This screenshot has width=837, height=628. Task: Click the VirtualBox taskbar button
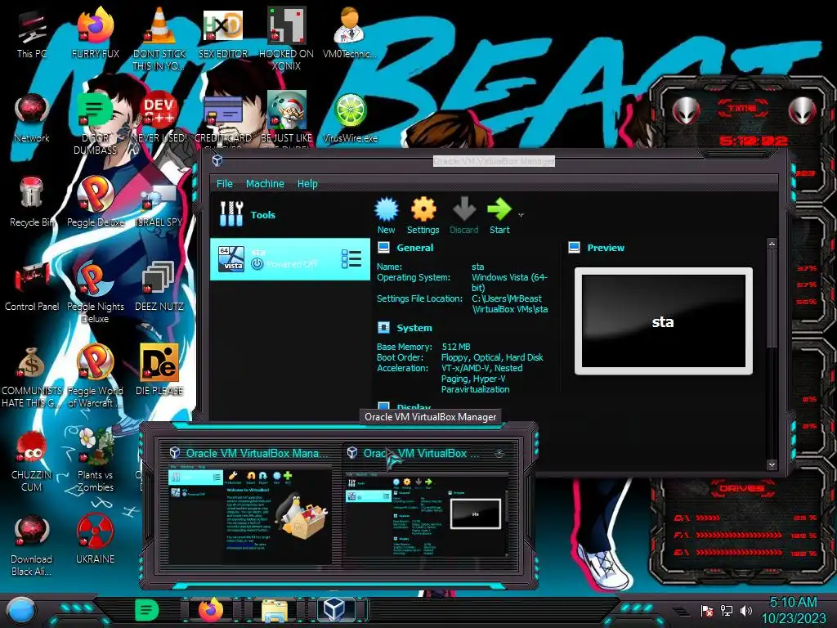click(336, 610)
